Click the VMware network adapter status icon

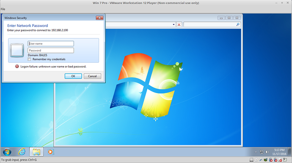coord(266,160)
